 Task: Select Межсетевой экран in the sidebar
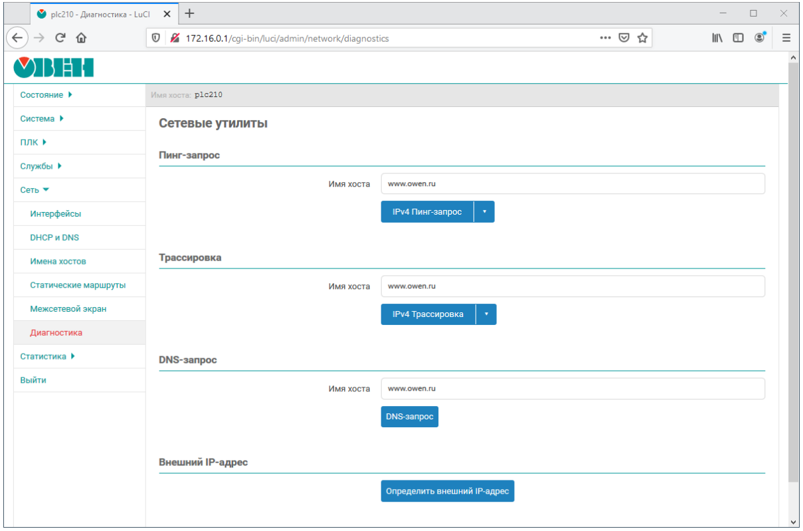coord(68,309)
